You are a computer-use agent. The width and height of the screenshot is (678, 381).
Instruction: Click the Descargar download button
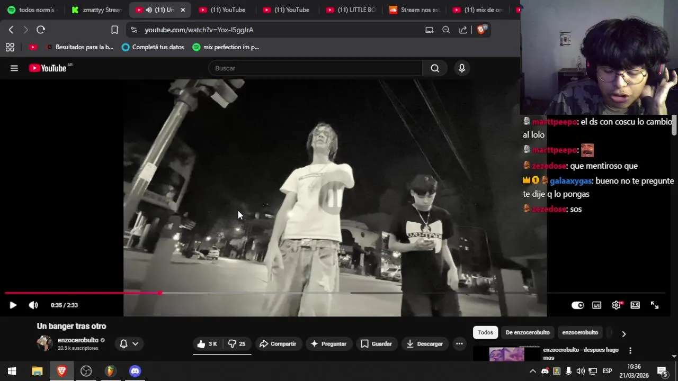(x=425, y=344)
